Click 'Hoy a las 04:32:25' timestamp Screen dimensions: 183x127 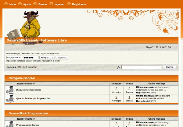[x=146, y=101]
